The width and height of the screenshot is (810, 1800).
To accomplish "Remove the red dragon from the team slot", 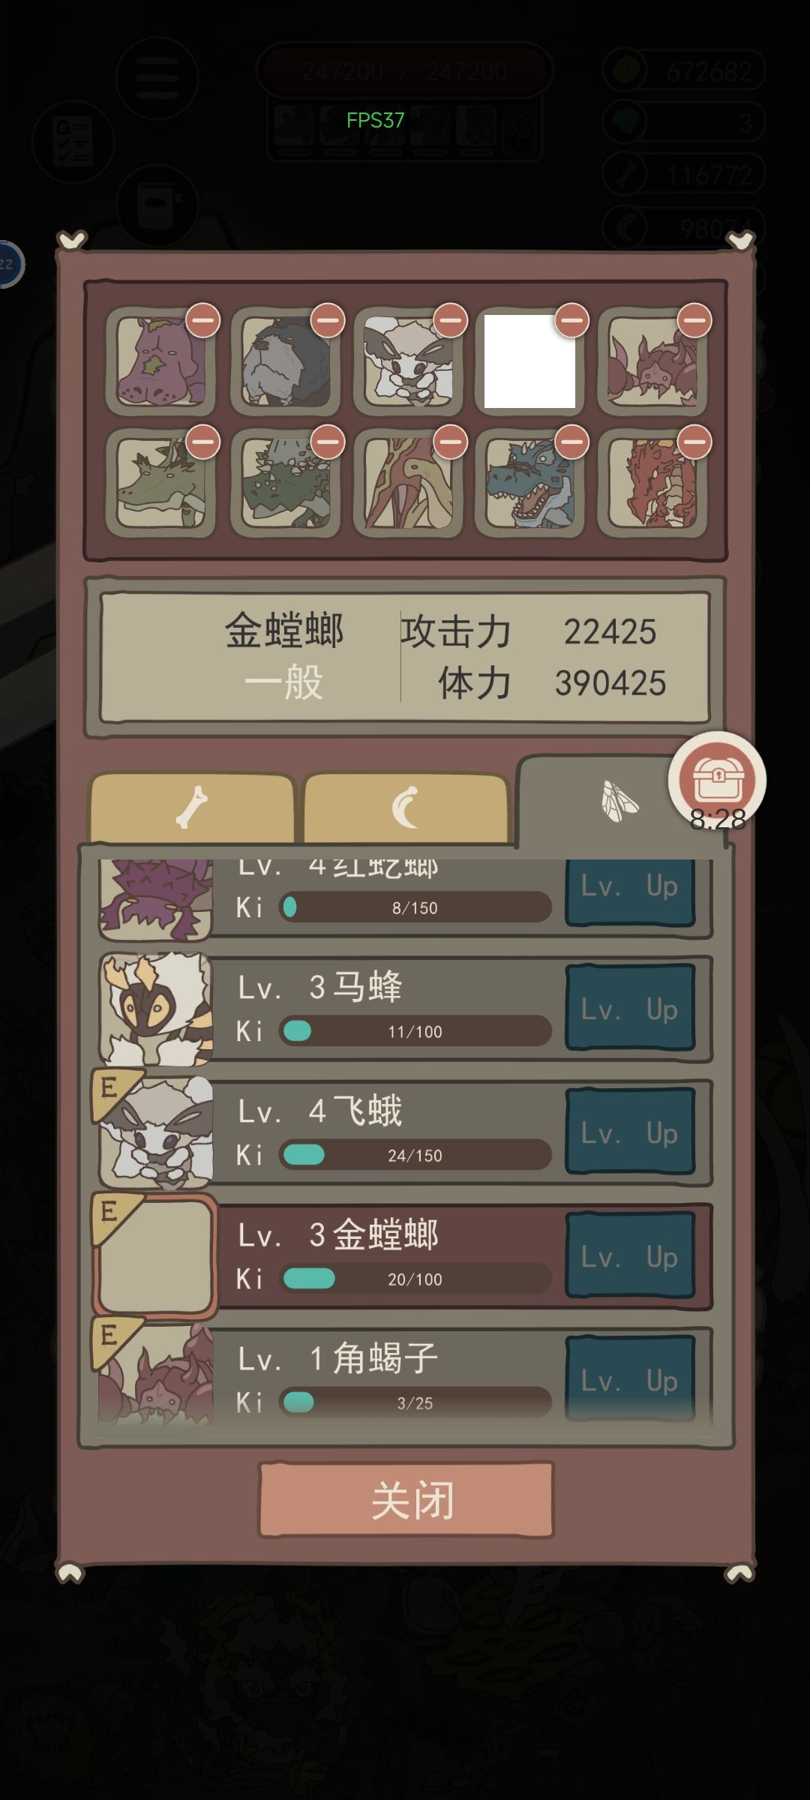I will point(694,442).
